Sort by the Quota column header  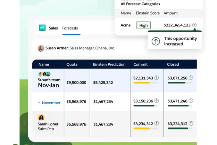[72, 64]
